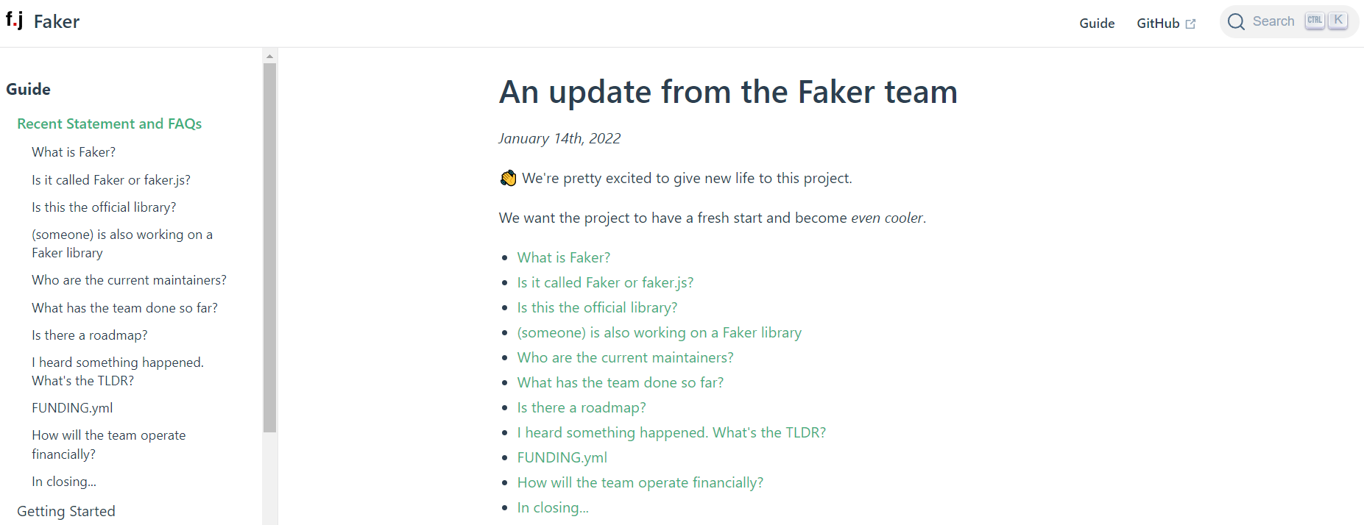
Task: Click the sidebar scroll up arrow
Action: coord(269,56)
